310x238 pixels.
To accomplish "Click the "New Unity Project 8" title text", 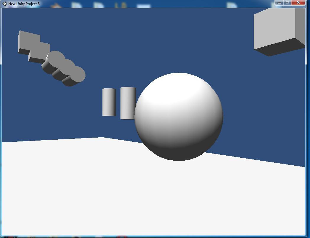I will pyautogui.click(x=24, y=4).
